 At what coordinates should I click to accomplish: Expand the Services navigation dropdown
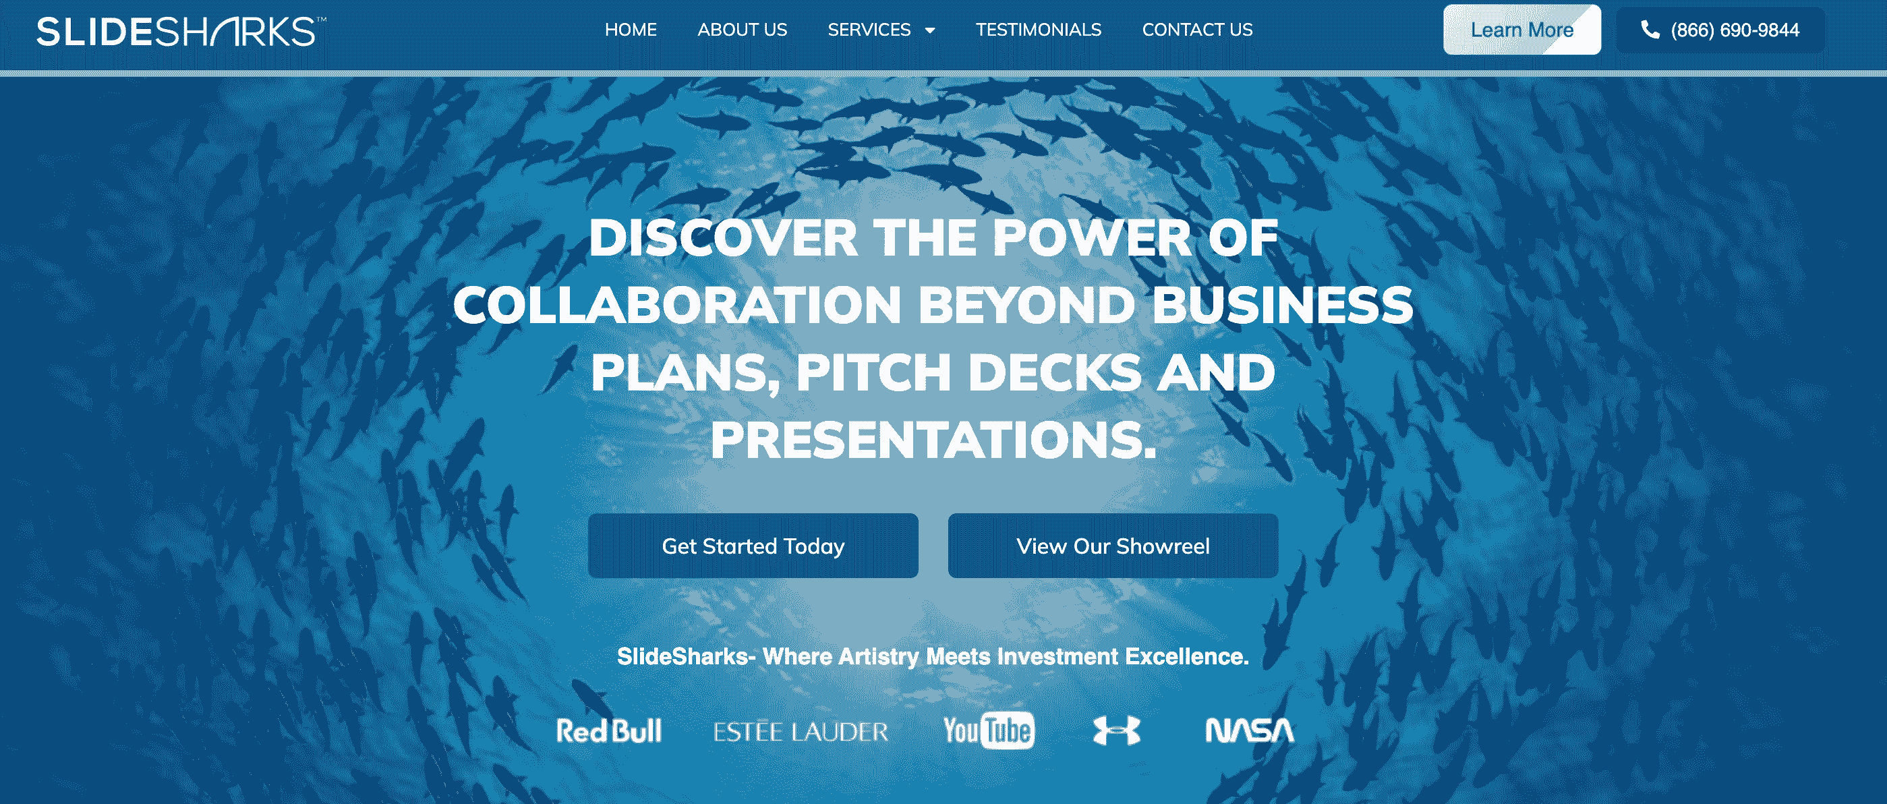tap(883, 30)
